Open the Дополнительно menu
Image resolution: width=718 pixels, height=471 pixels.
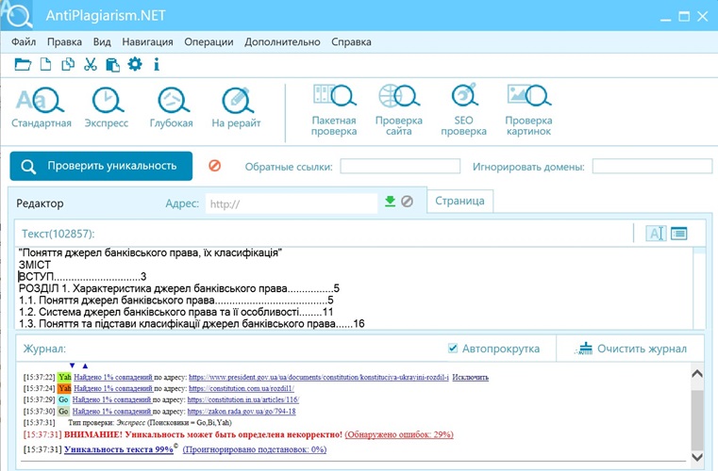282,42
